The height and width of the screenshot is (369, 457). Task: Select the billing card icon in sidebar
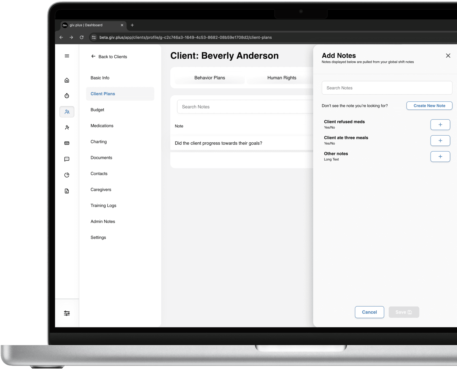[x=67, y=143]
